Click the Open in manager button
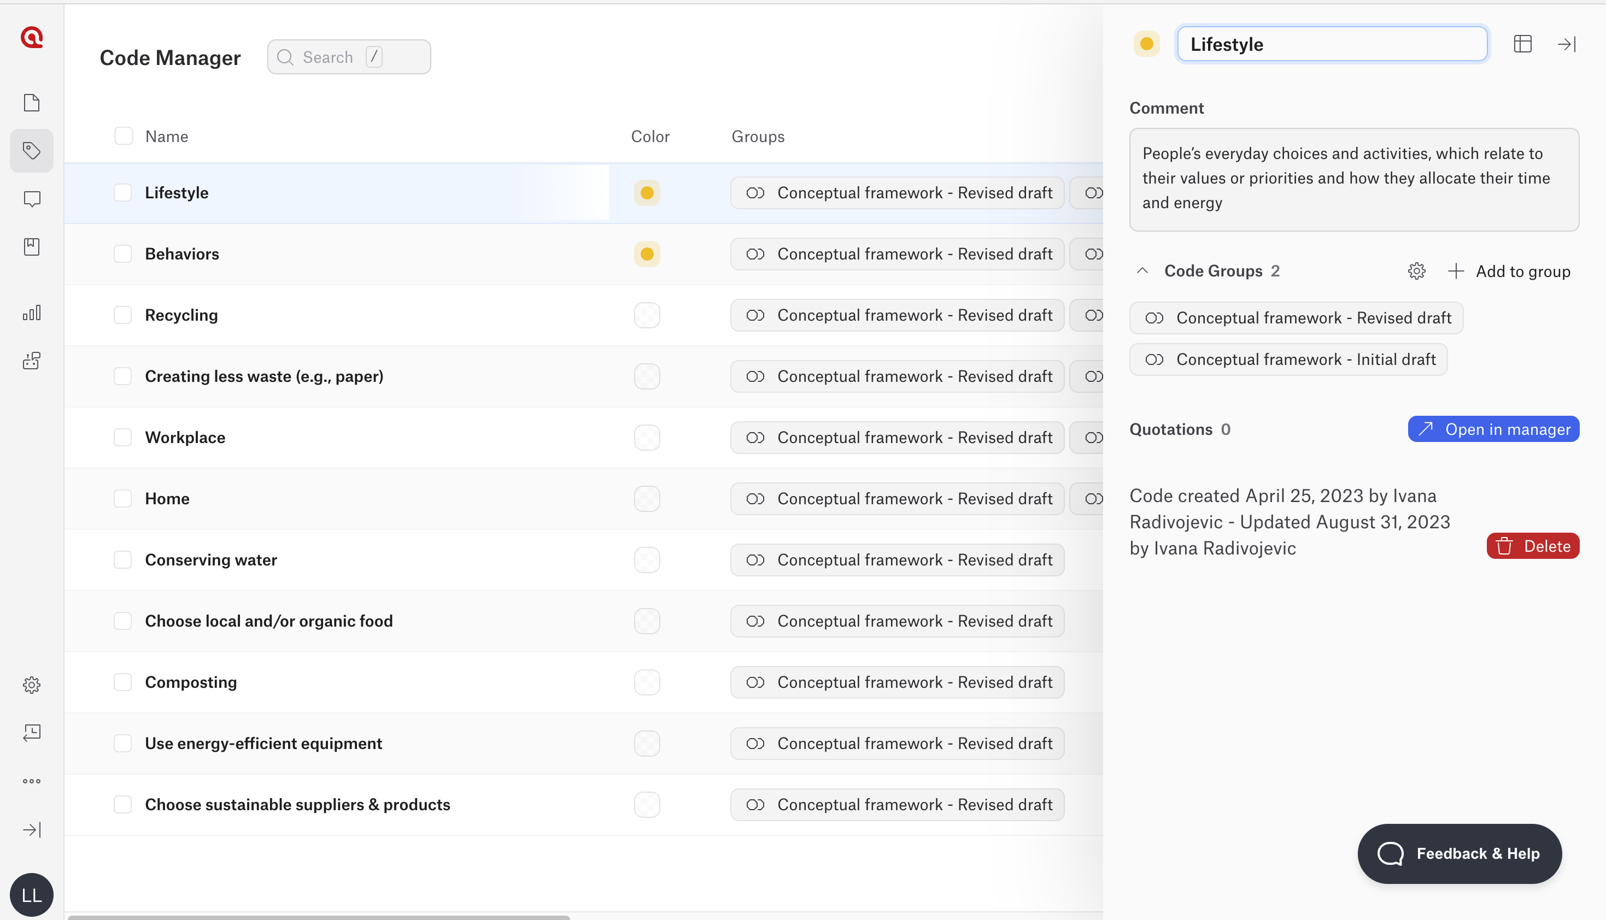This screenshot has height=920, width=1606. pyautogui.click(x=1493, y=429)
